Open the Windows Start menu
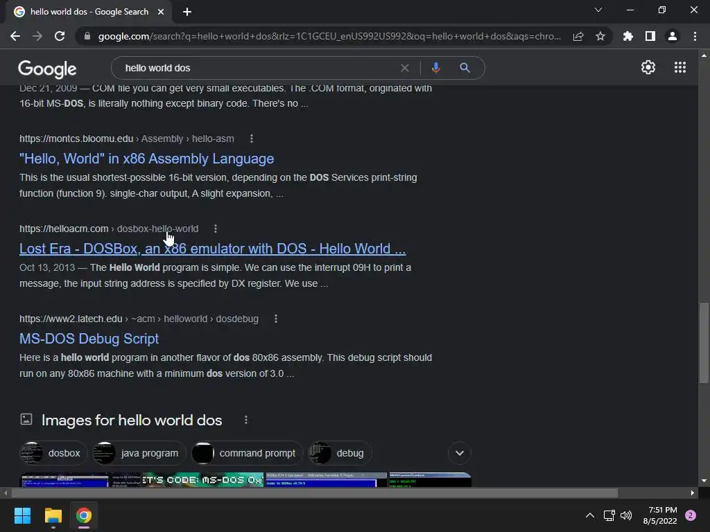Viewport: 710px width, 532px height. pyautogui.click(x=22, y=515)
